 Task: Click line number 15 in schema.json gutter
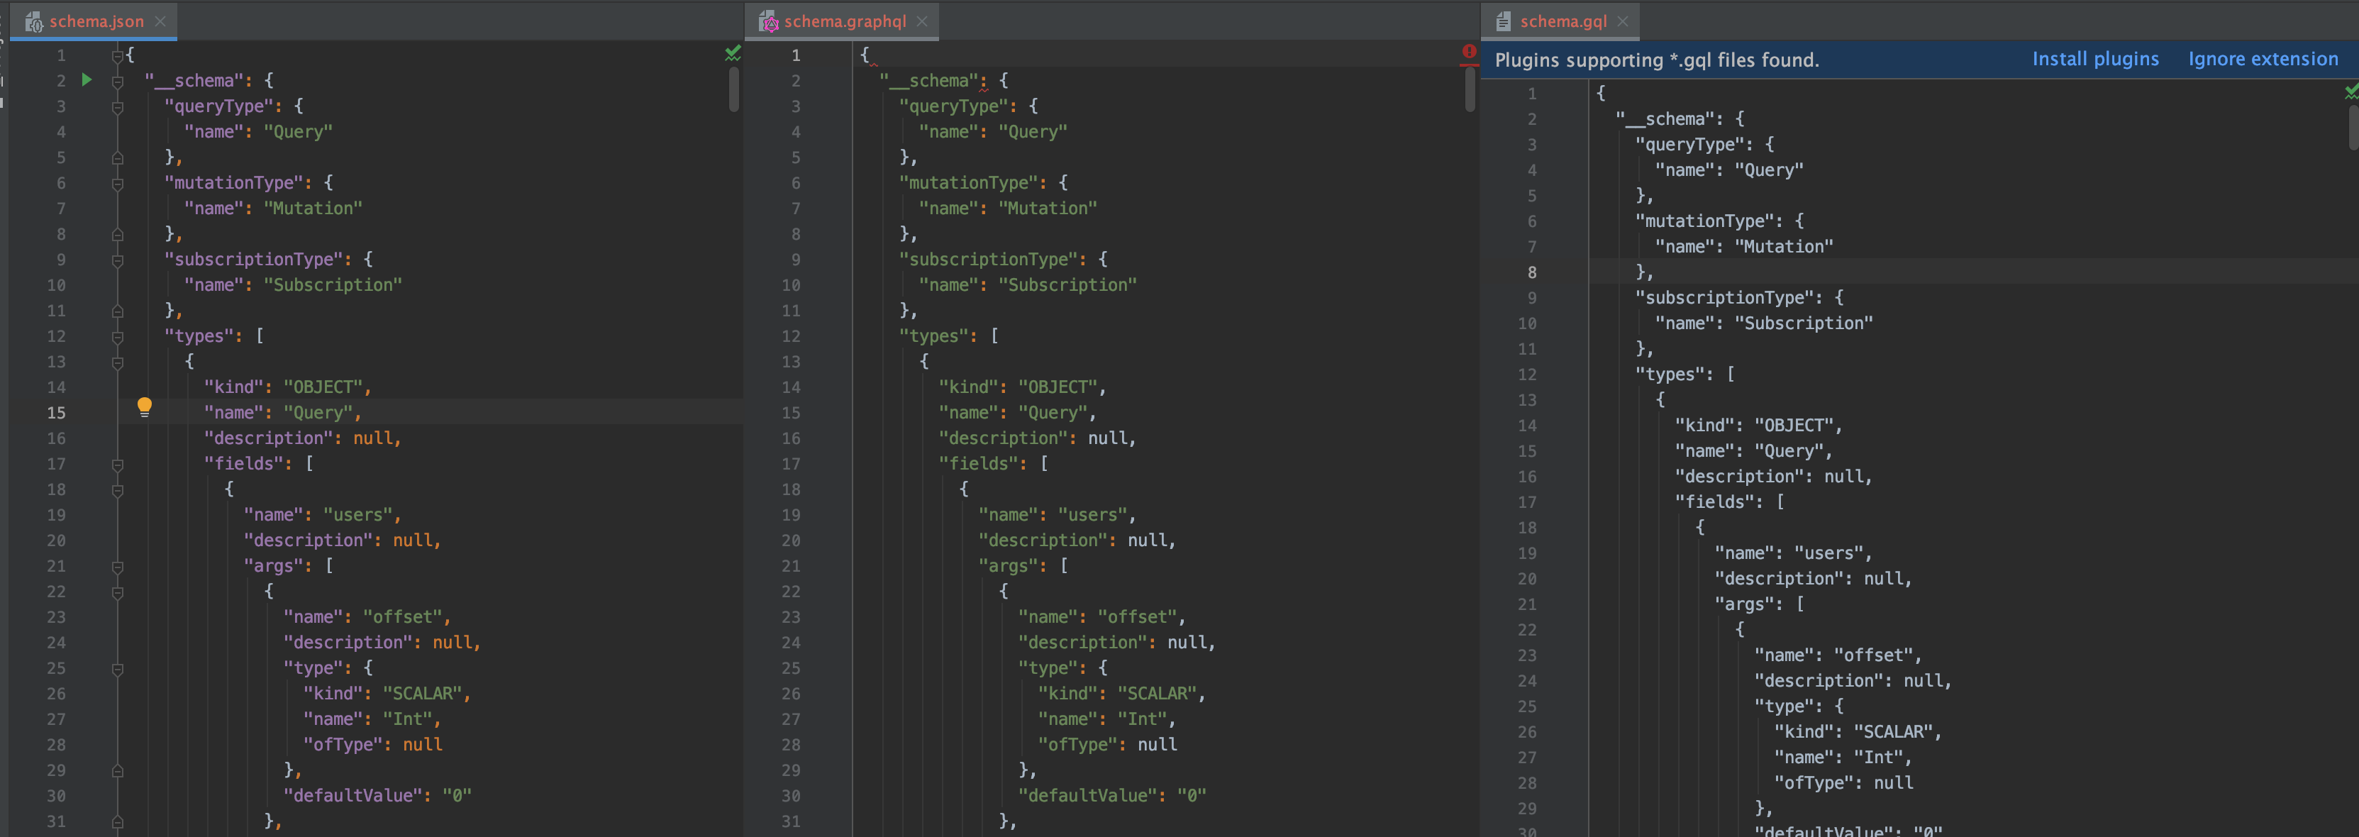(56, 413)
